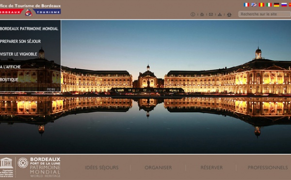Image resolution: width=291 pixels, height=180 pixels.
Task: Switch to German via the flag
Action: pos(276,5)
